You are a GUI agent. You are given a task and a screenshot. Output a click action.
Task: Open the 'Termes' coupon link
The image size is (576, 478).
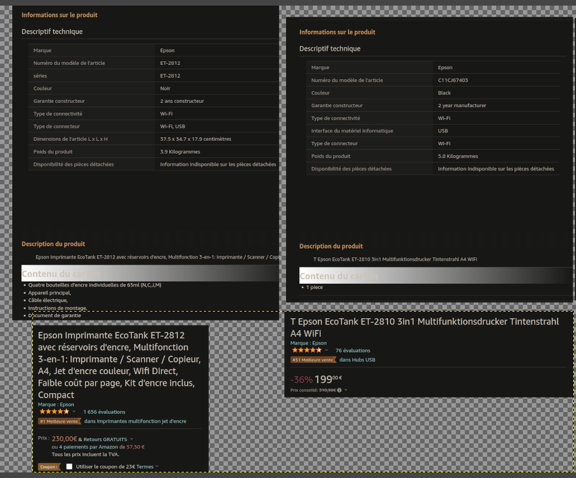point(145,467)
